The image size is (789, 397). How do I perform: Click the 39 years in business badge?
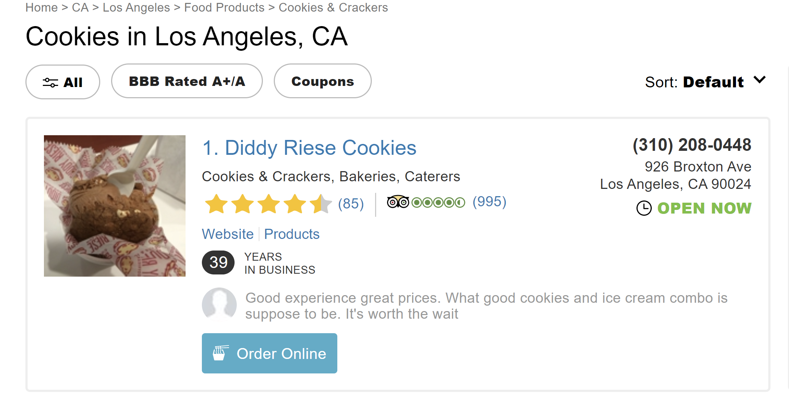click(218, 262)
